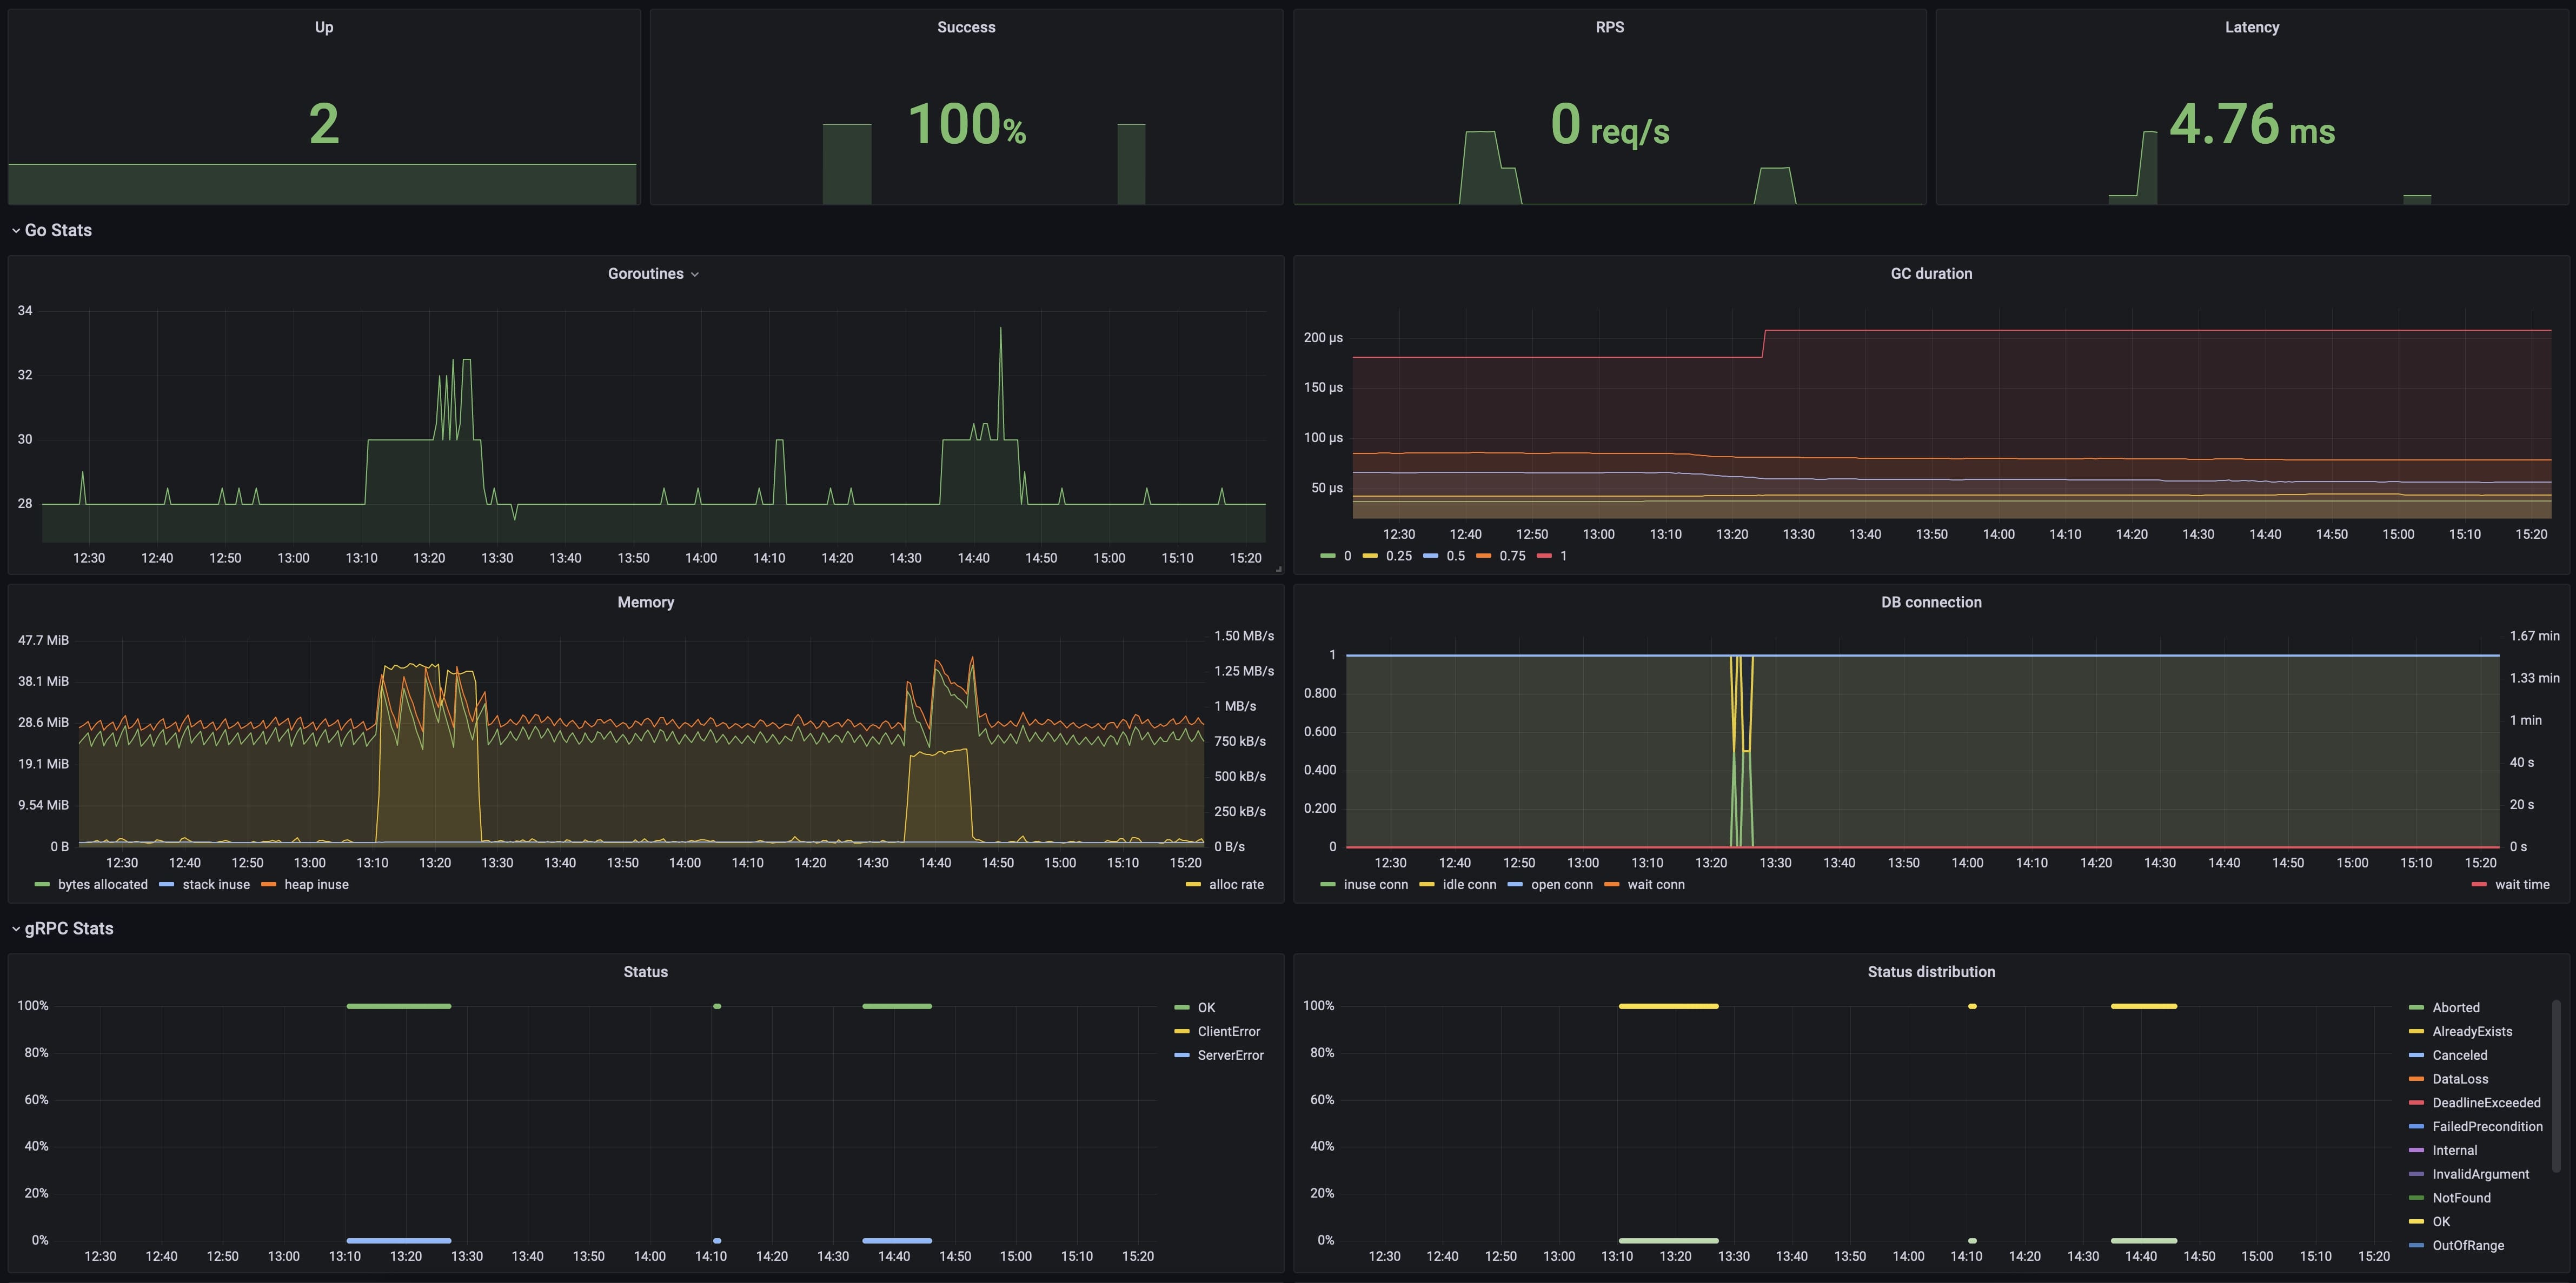This screenshot has width=2576, height=1283.
Task: Toggle the bytes allocated legend series
Action: point(102,885)
